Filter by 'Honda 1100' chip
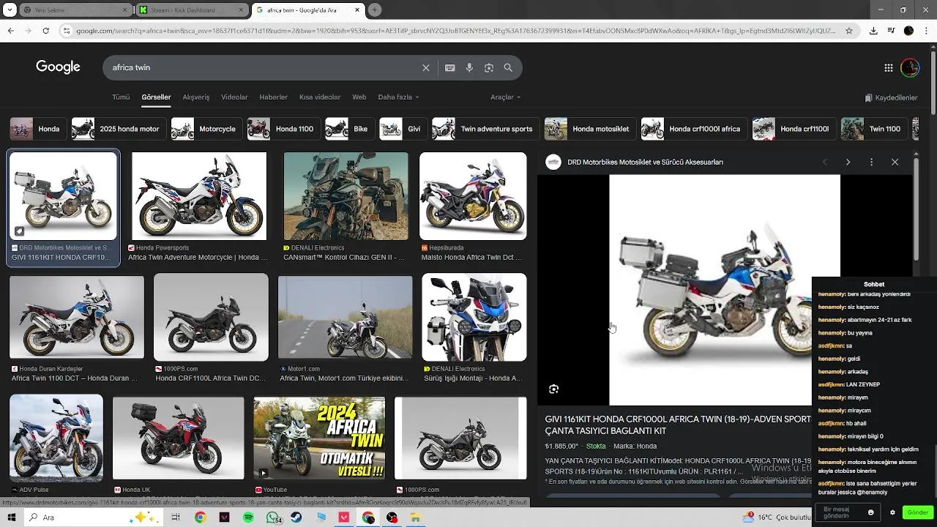This screenshot has height=527, width=937. (283, 129)
